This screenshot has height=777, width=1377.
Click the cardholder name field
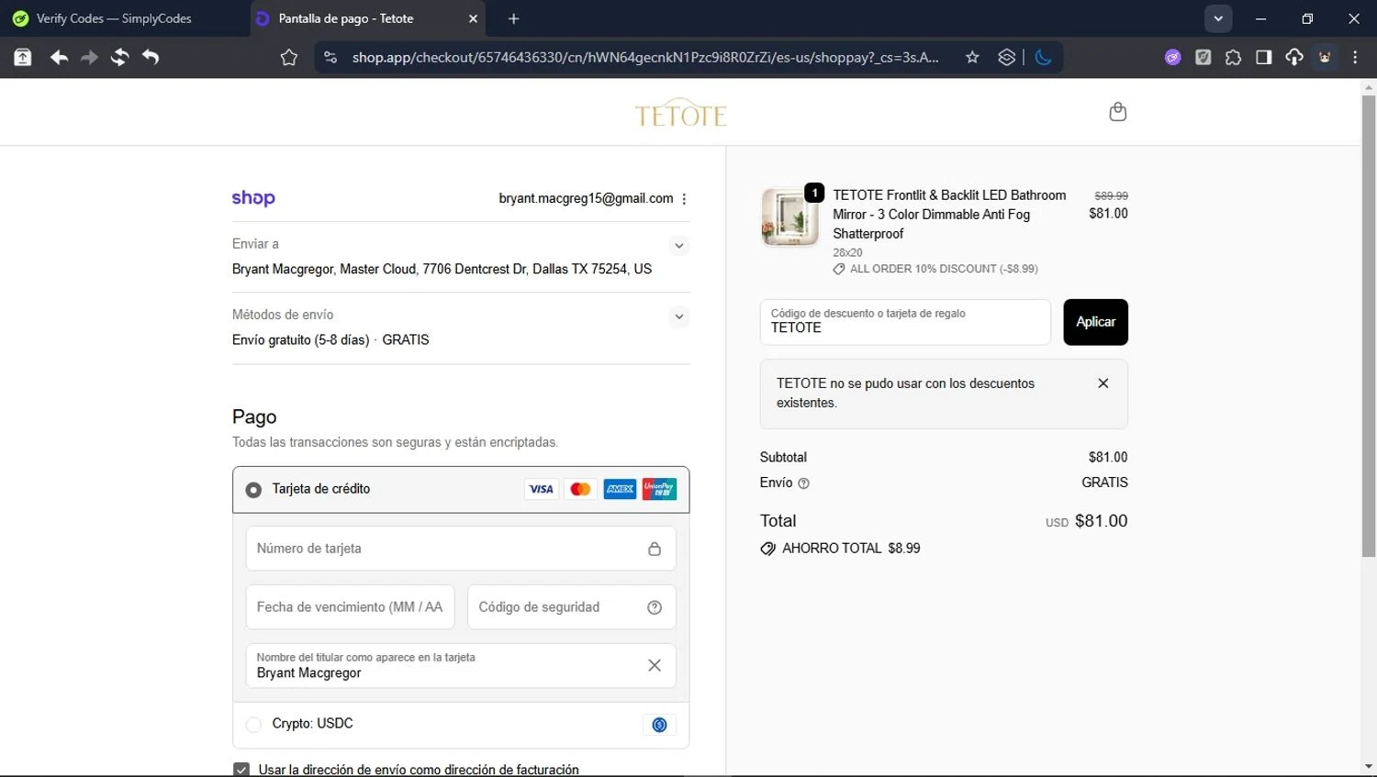tap(461, 665)
